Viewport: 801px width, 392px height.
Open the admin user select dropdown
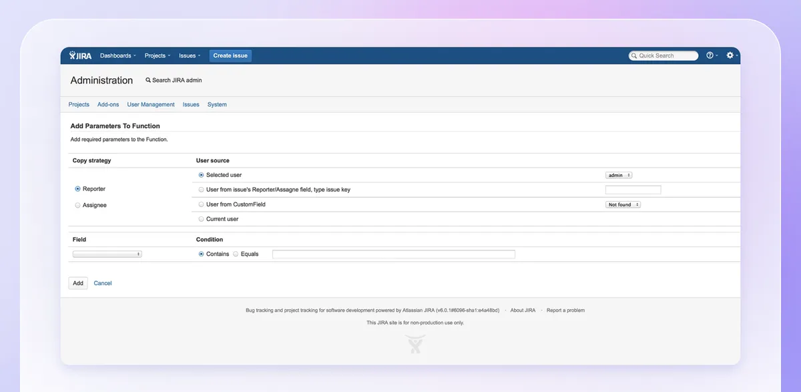[619, 175]
